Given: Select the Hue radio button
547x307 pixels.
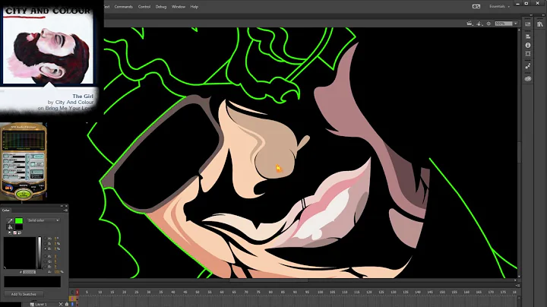Looking at the screenshot, I should click(x=45, y=239).
